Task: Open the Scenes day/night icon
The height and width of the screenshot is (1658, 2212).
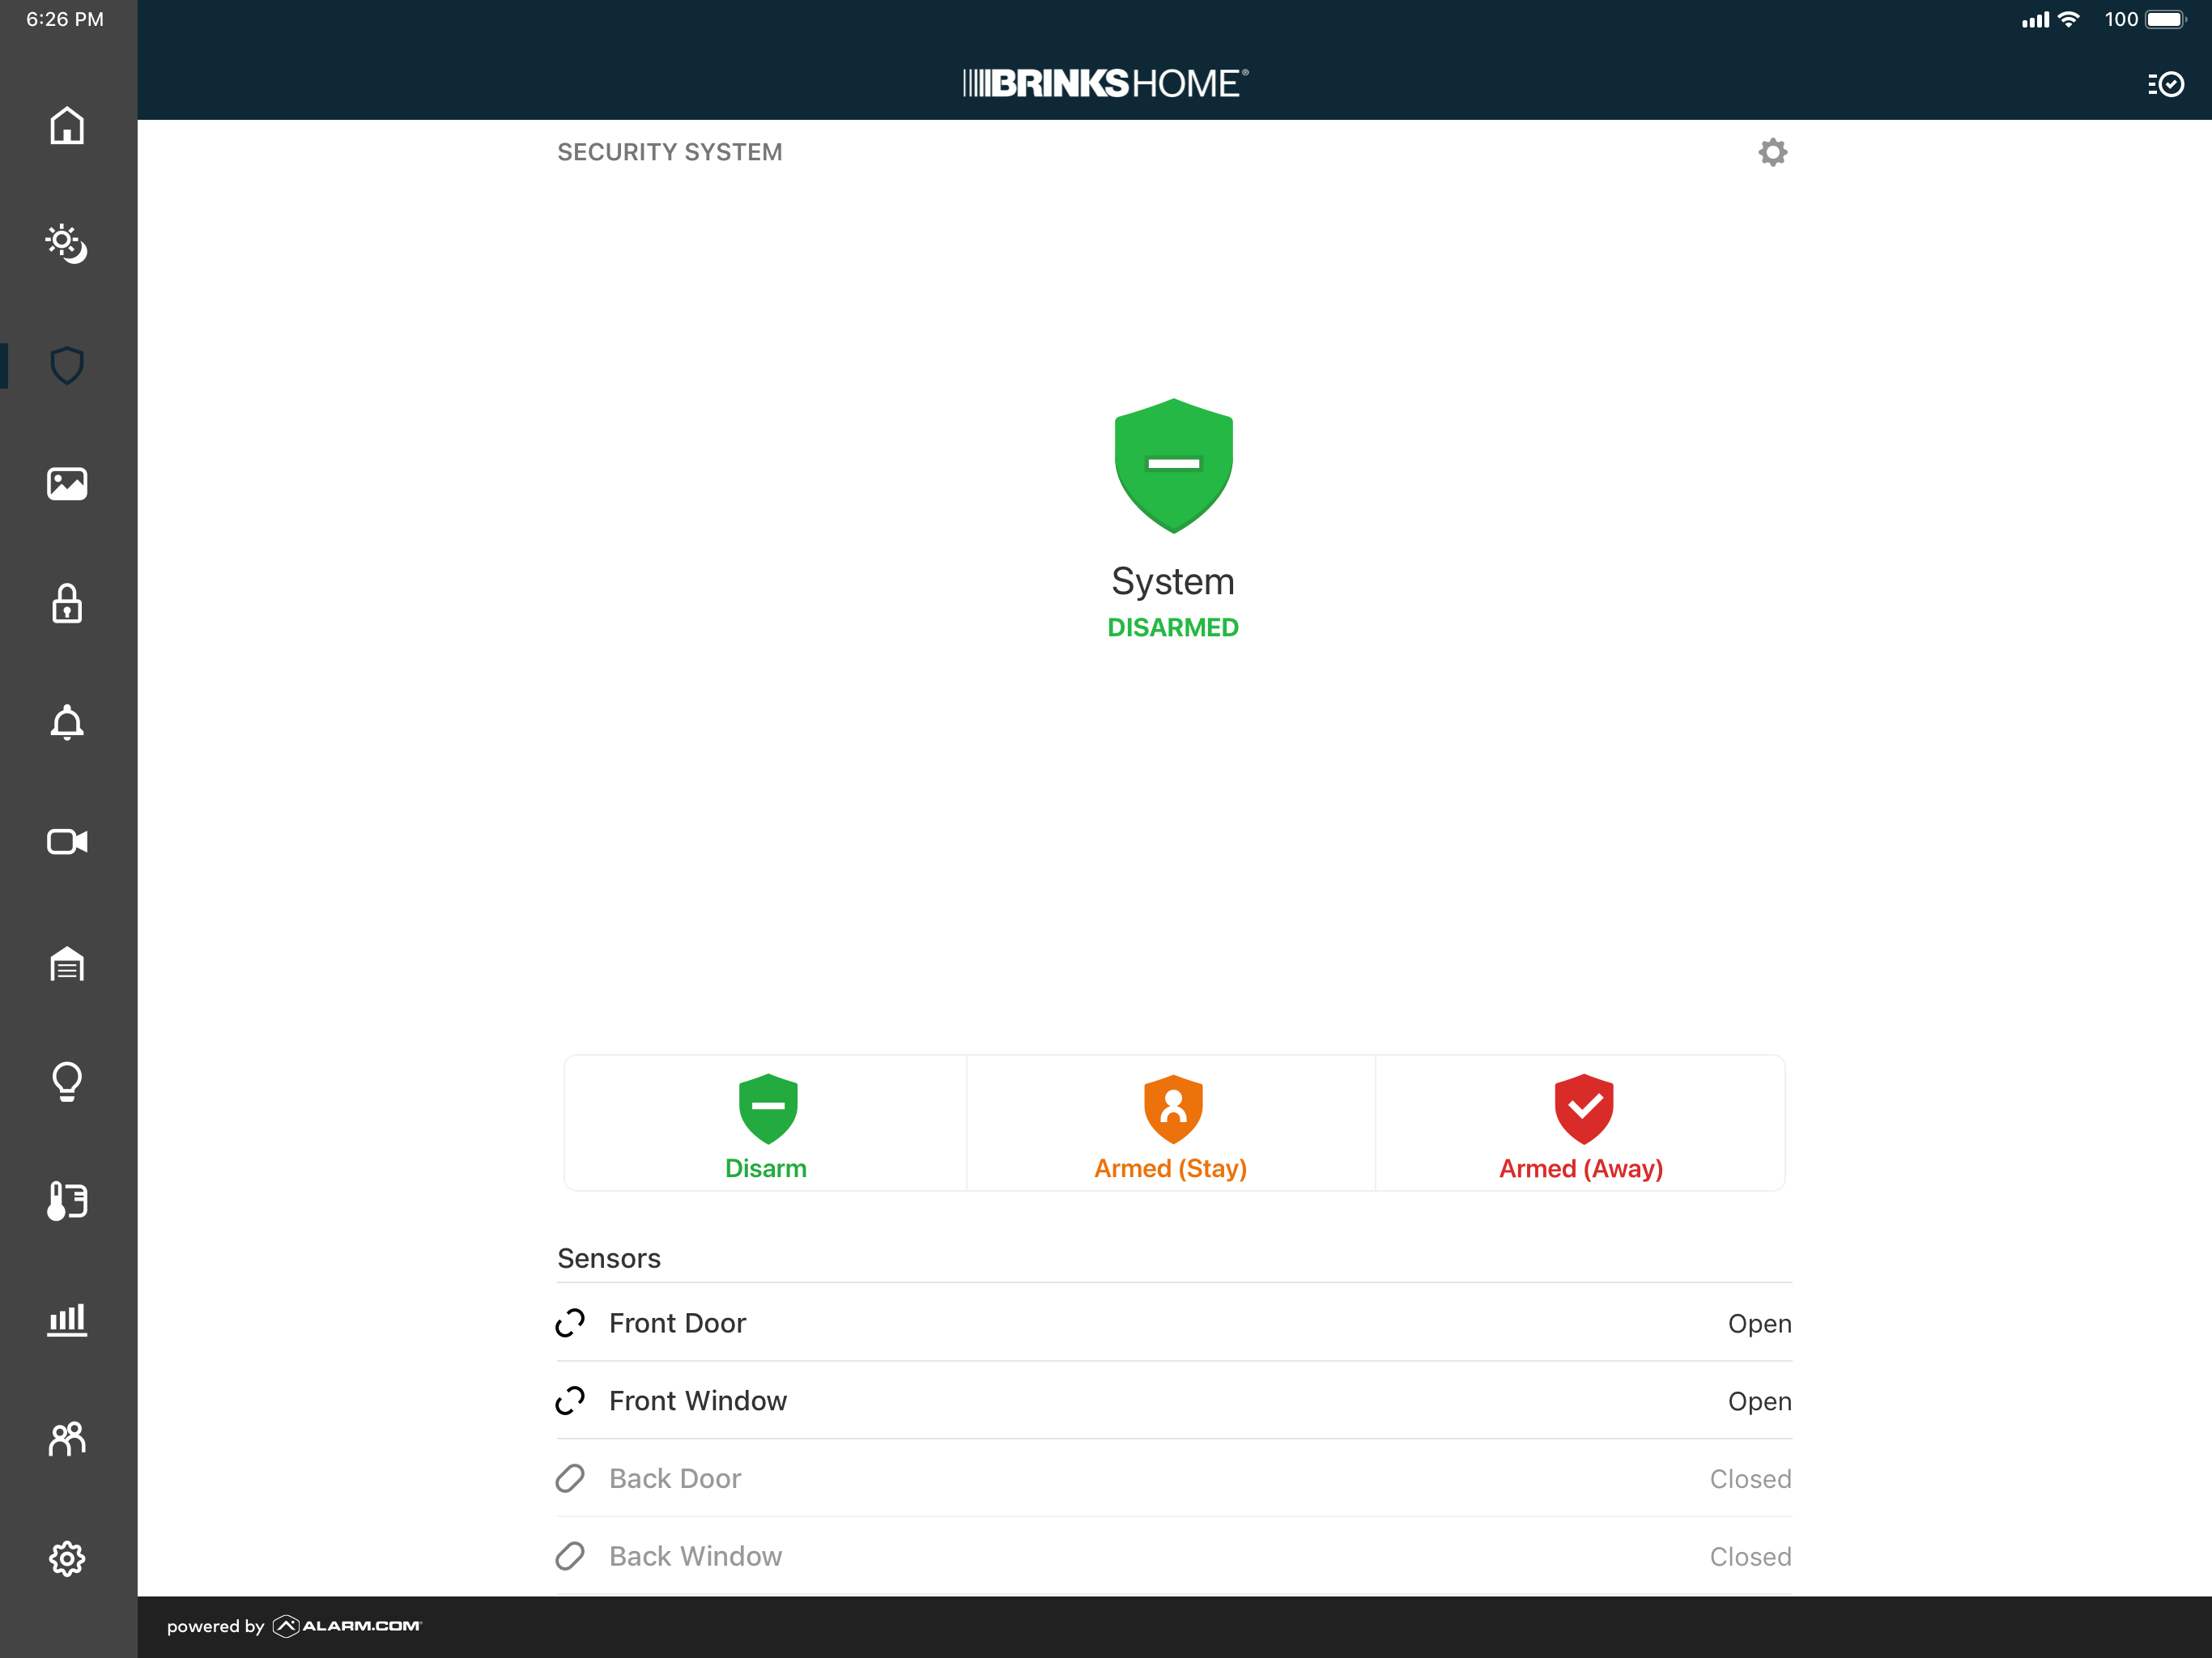Action: pos(66,244)
